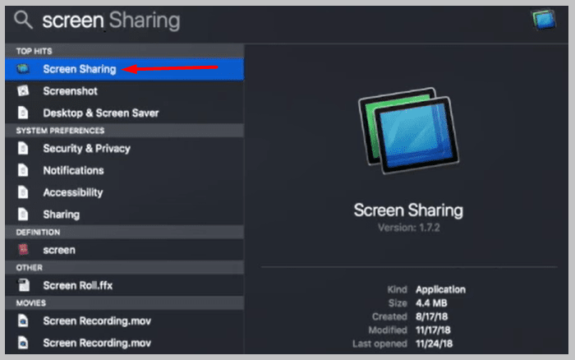Click the Sharing row icon
575x360 pixels.
pos(23,215)
